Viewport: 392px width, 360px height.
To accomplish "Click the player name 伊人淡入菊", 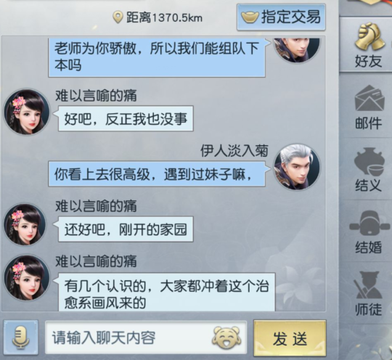I will coord(234,151).
